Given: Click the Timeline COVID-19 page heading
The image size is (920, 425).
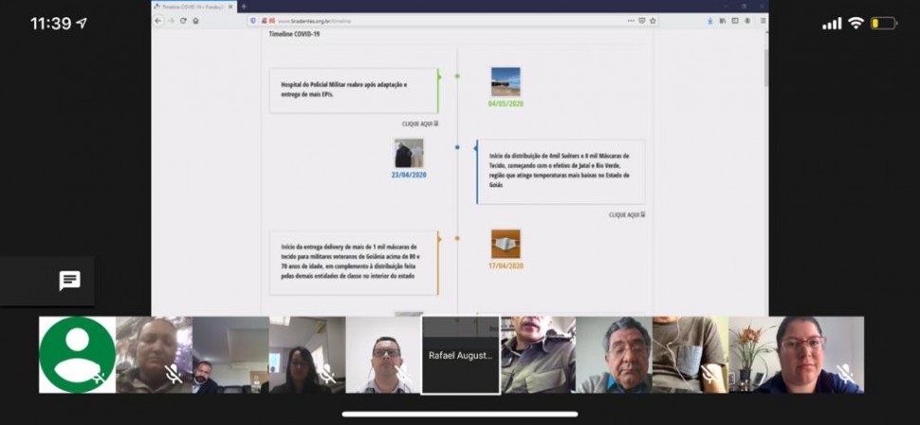Looking at the screenshot, I should pyautogui.click(x=294, y=34).
